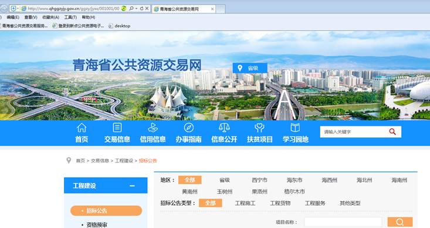The height and width of the screenshot is (228, 430).
Task: Select 全部 in the 地区 filter
Action: click(x=189, y=180)
